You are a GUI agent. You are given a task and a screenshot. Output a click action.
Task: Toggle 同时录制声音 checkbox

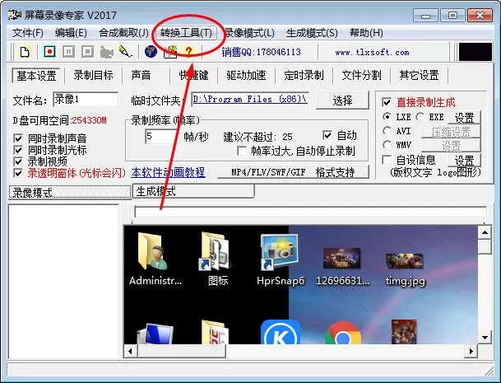pyautogui.click(x=18, y=138)
